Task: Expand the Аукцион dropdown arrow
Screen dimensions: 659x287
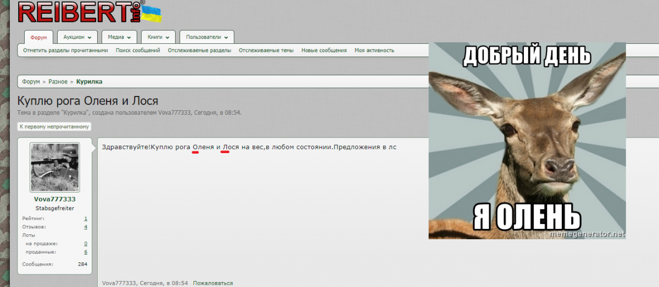Action: click(88, 38)
